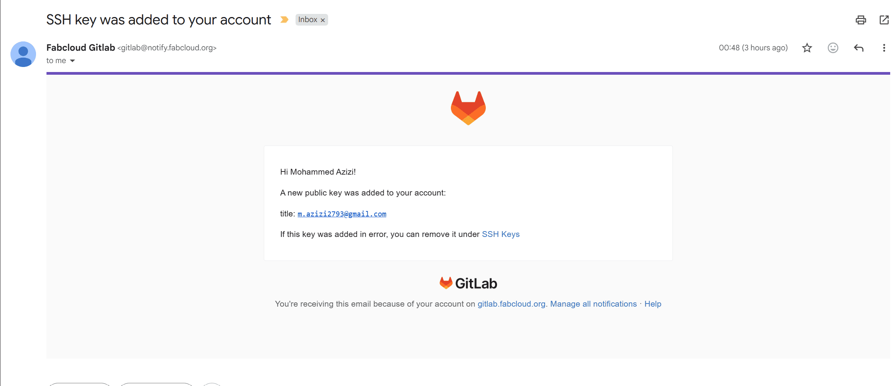The width and height of the screenshot is (896, 386).
Task: Click Manage all notifications link
Action: pos(593,304)
